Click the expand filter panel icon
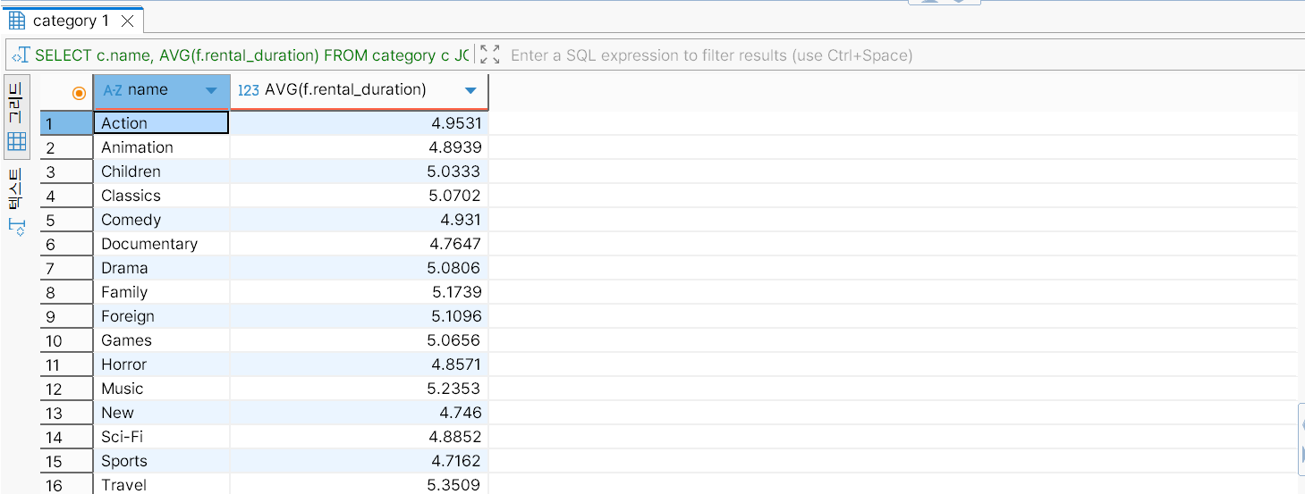Image resolution: width=1305 pixels, height=494 pixels. (489, 55)
